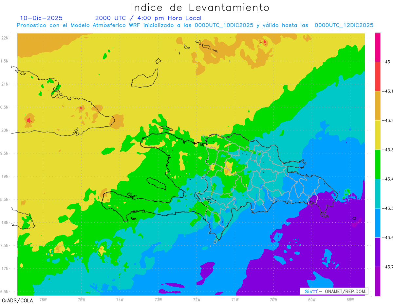Click legend value '-43.3'
393x304 pixels.
point(388,150)
